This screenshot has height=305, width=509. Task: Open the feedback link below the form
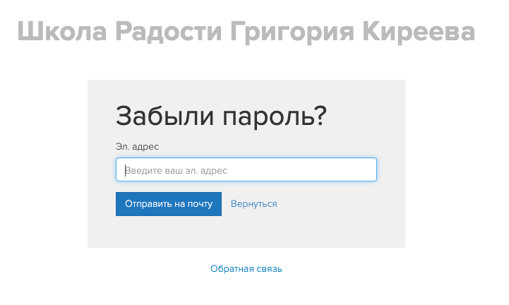(246, 269)
